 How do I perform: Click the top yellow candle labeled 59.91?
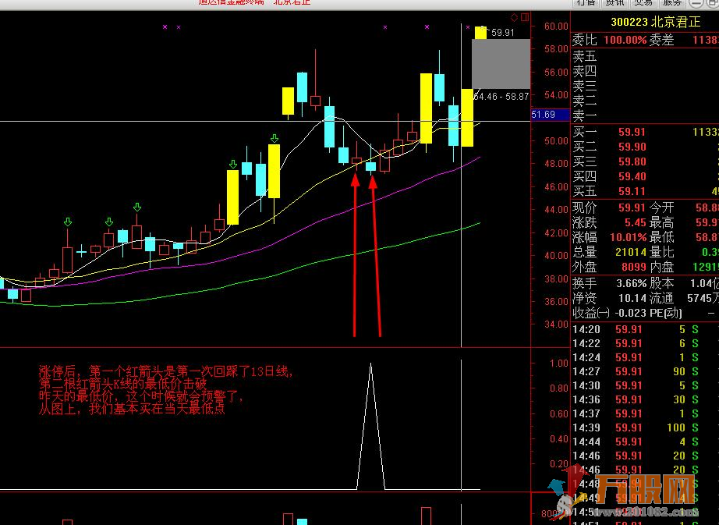click(480, 33)
